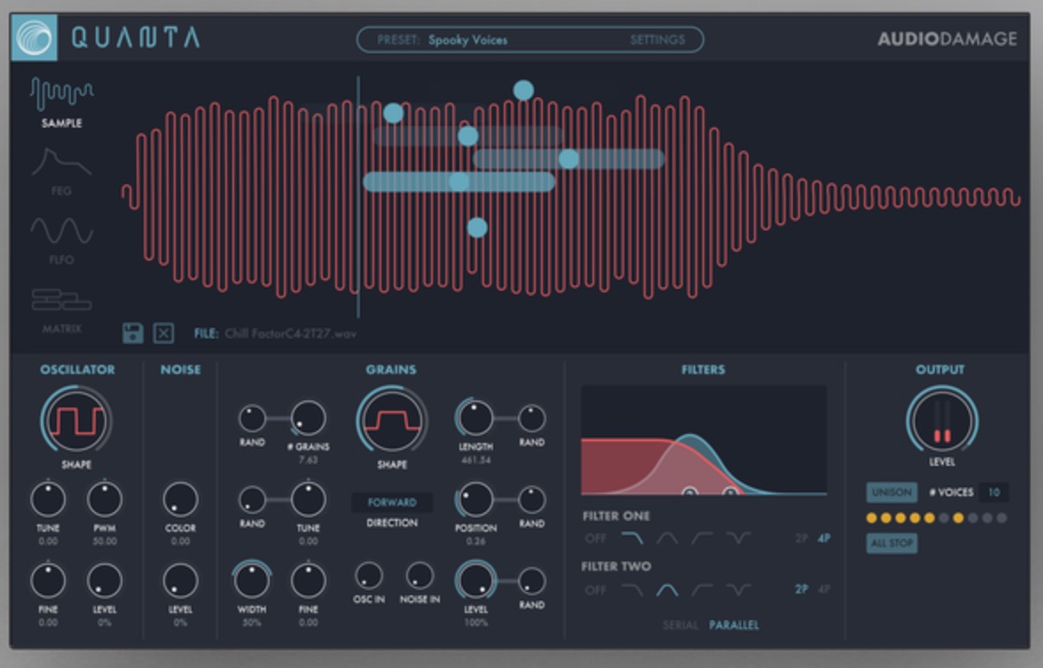Click the Quanta swirl logo icon
Screen dimensions: 1043x668
pos(34,37)
